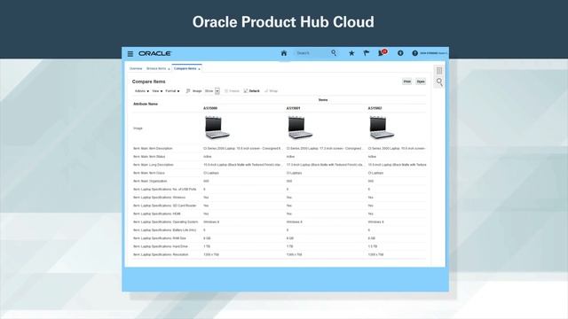568x319 pixels.
Task: Open notifications bell with red badge
Action: [x=383, y=53]
